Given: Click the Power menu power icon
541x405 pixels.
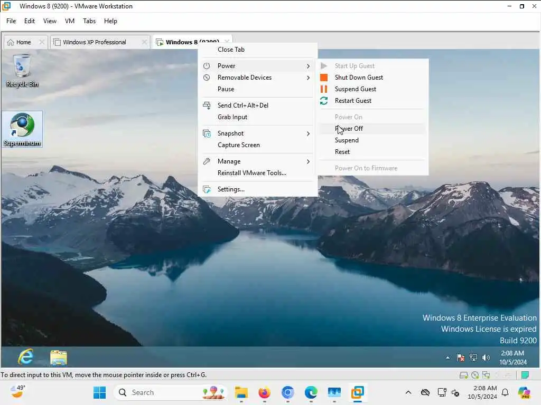Looking at the screenshot, I should coord(207,66).
